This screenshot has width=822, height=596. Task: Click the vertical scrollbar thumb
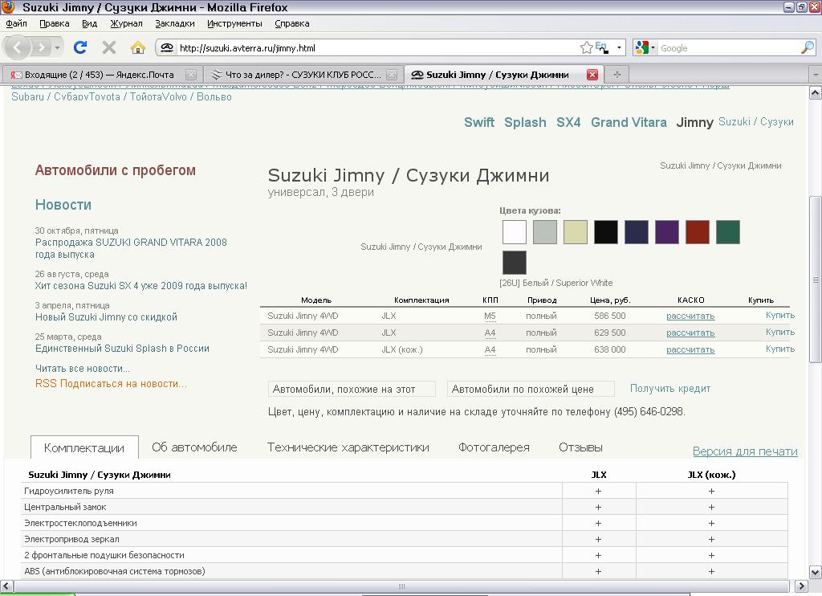[x=816, y=279]
